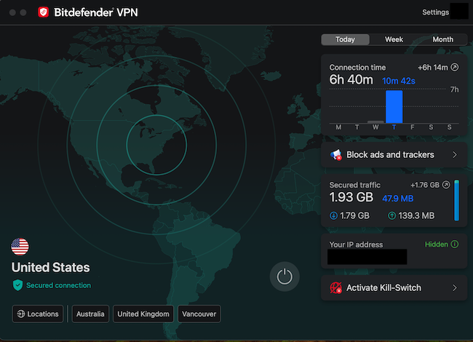Connect to Australia quick location

(x=90, y=314)
